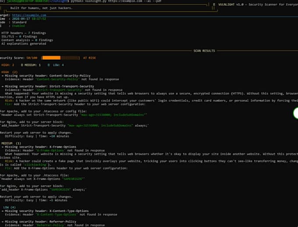Click the green AI status "Enabled"
Screen dimensions: 298x227
[18, 26]
